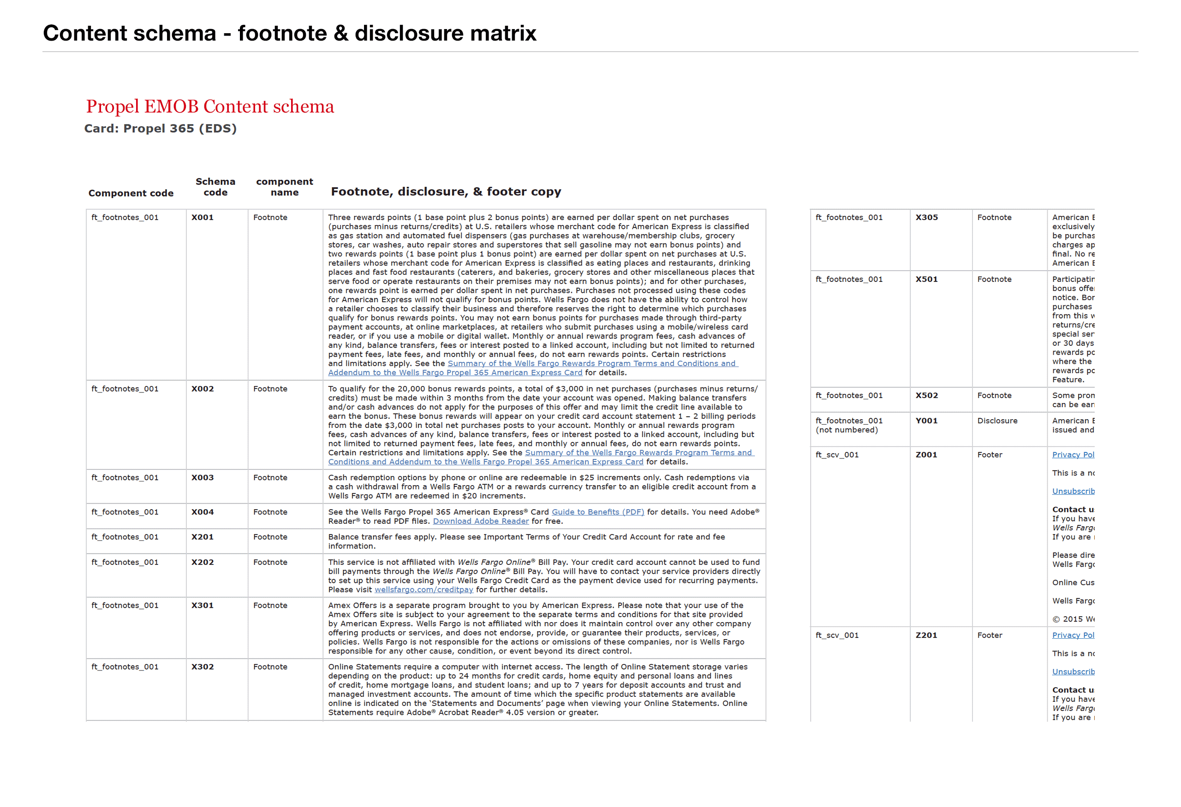Image resolution: width=1181 pixels, height=807 pixels.
Task: Open the Guide to Benefits (PDF) link
Action: (597, 512)
